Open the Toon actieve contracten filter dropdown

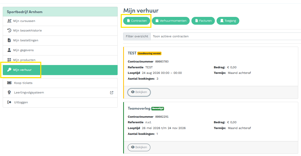225,36
